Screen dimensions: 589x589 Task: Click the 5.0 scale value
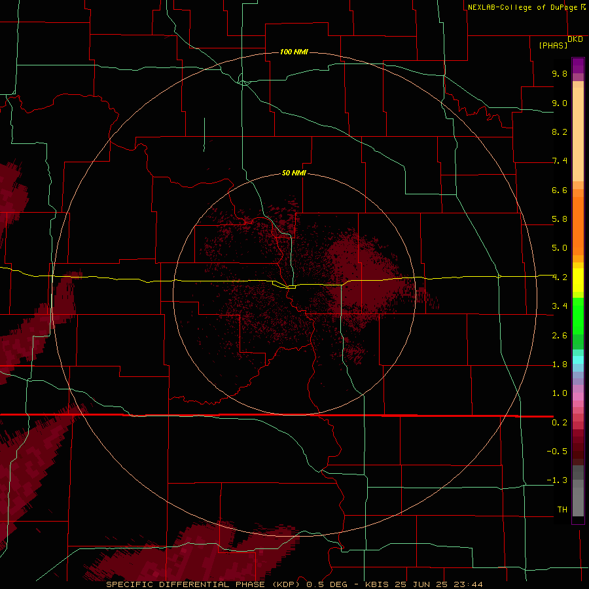pos(560,248)
